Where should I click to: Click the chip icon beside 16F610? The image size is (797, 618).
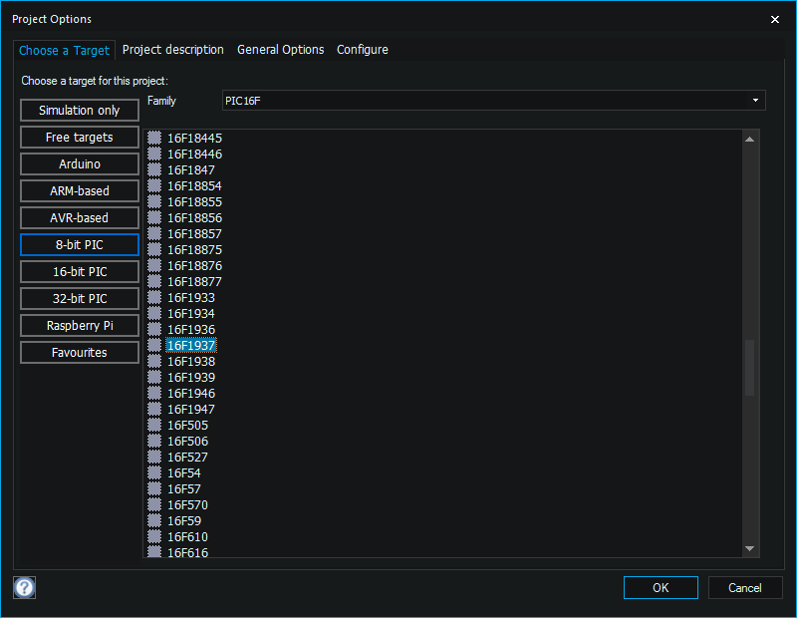coord(154,536)
